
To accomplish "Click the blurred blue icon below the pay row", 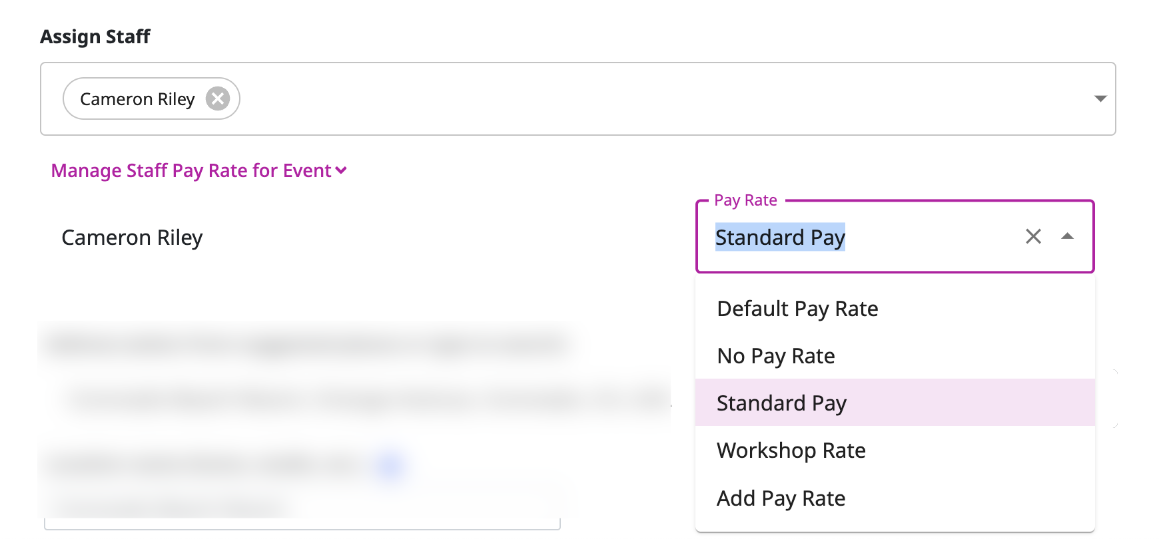I will (x=390, y=465).
